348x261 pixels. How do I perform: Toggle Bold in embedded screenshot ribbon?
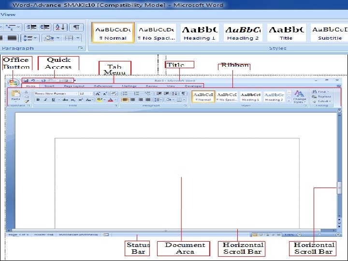[38, 100]
